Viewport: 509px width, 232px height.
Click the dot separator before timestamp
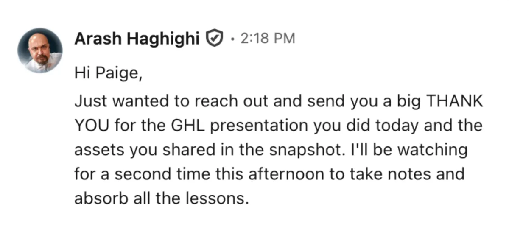232,39
